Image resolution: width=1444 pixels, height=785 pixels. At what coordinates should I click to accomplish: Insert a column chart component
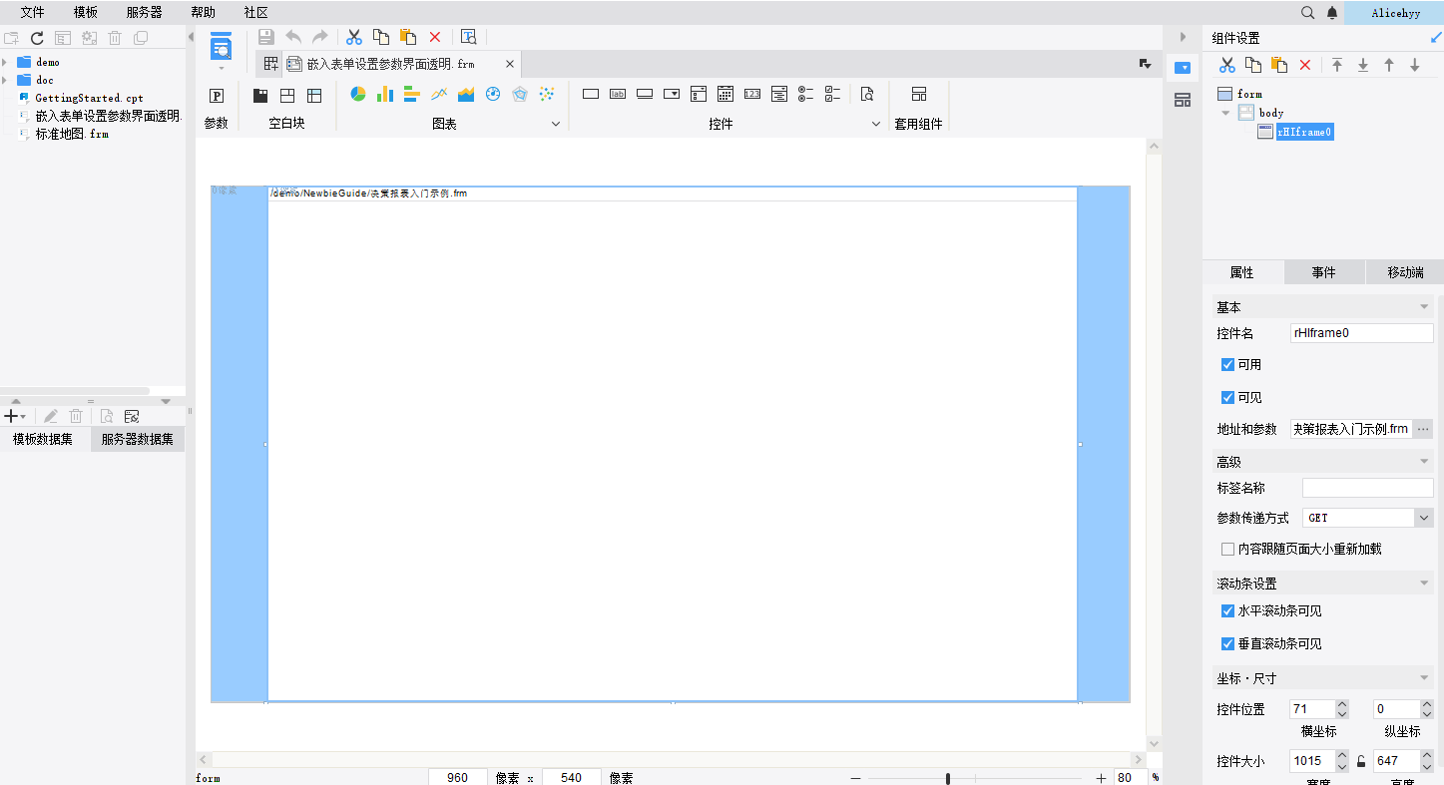tap(385, 94)
